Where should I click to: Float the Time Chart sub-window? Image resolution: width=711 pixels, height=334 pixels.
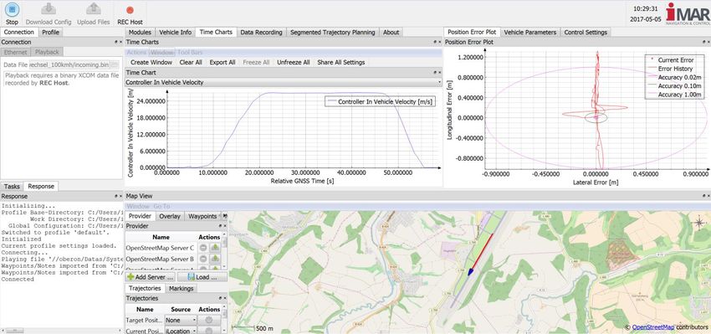pos(435,73)
